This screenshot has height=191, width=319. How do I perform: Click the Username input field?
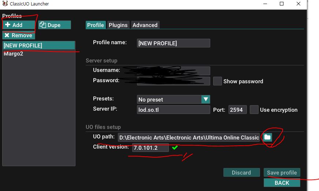click(x=174, y=71)
